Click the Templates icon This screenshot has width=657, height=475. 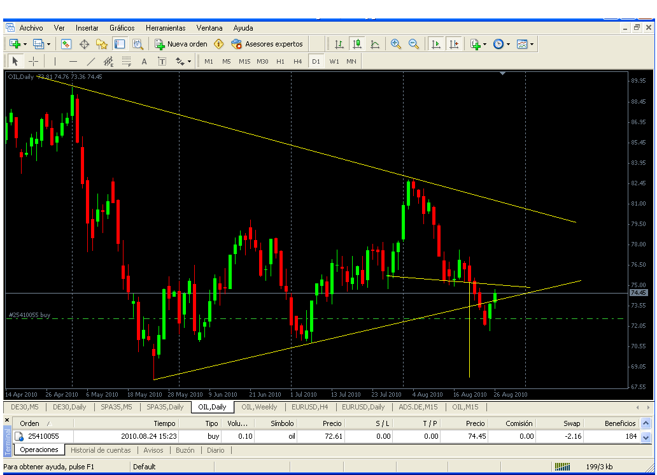click(522, 44)
